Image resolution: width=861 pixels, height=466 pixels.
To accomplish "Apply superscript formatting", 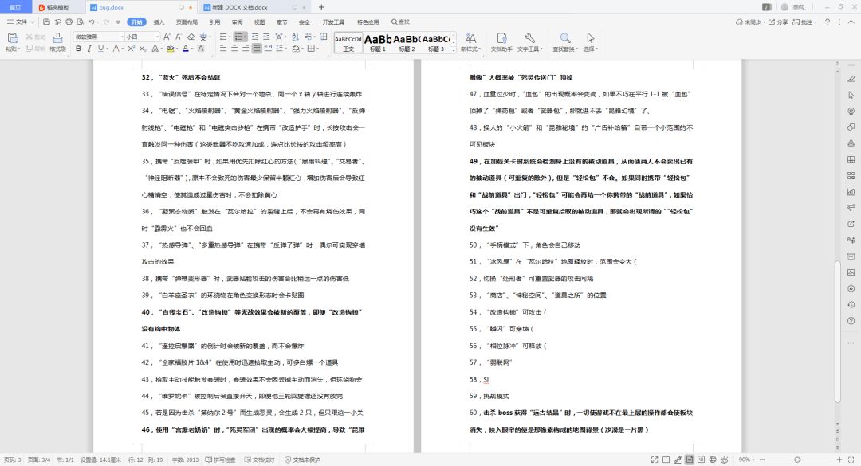I will pos(131,49).
